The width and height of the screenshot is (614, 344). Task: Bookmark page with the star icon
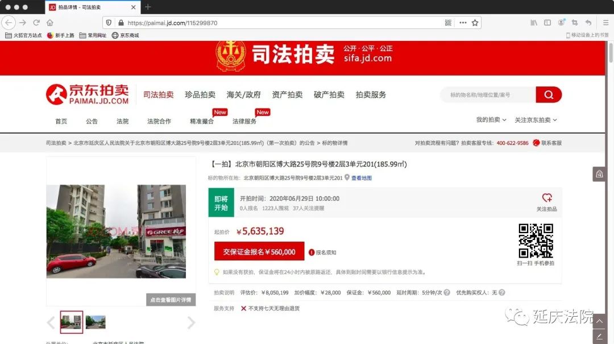(475, 23)
